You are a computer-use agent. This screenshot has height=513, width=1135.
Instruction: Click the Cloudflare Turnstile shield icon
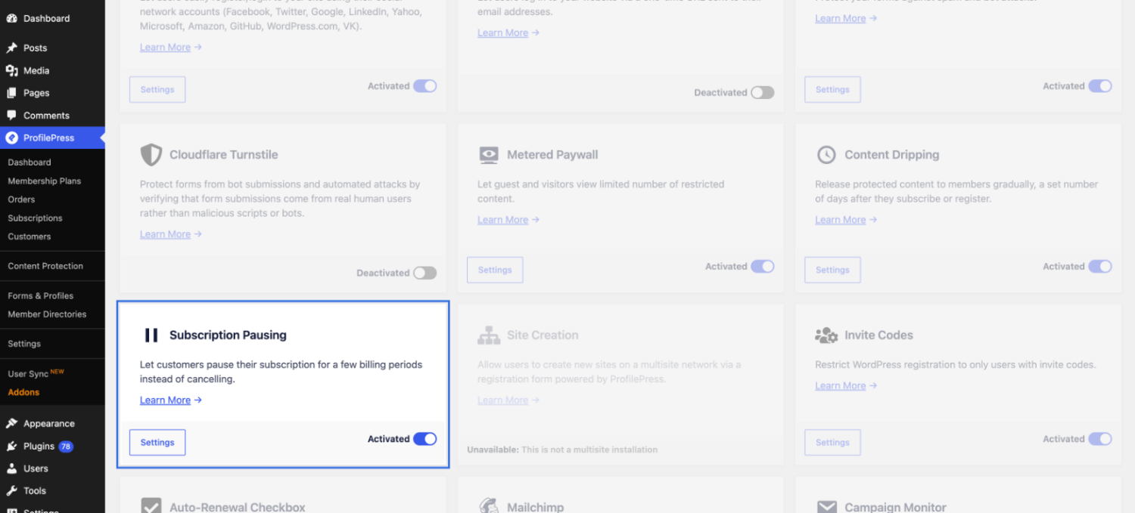pyautogui.click(x=151, y=155)
